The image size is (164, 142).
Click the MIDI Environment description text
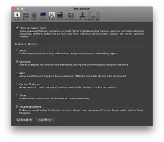(x=73, y=76)
